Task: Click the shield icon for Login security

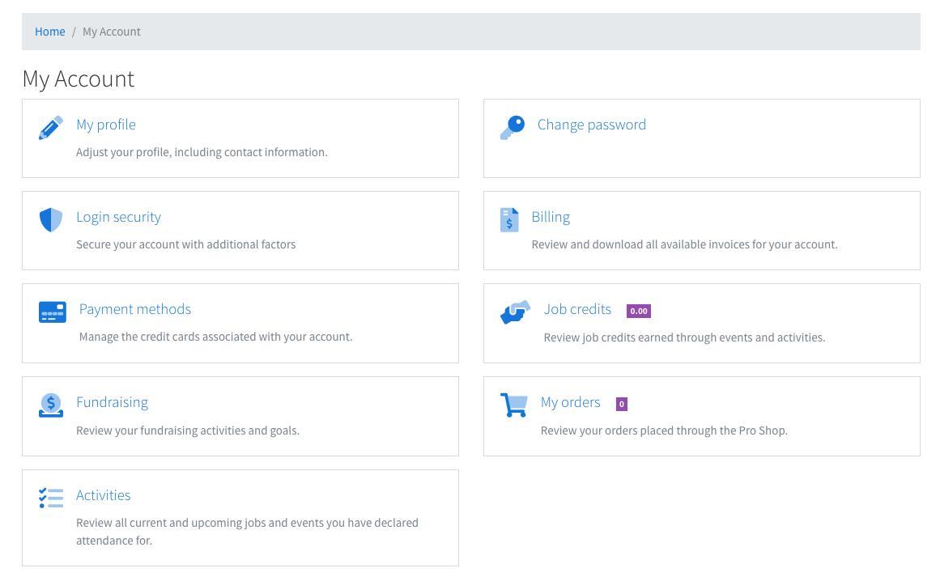Action: [x=50, y=220]
